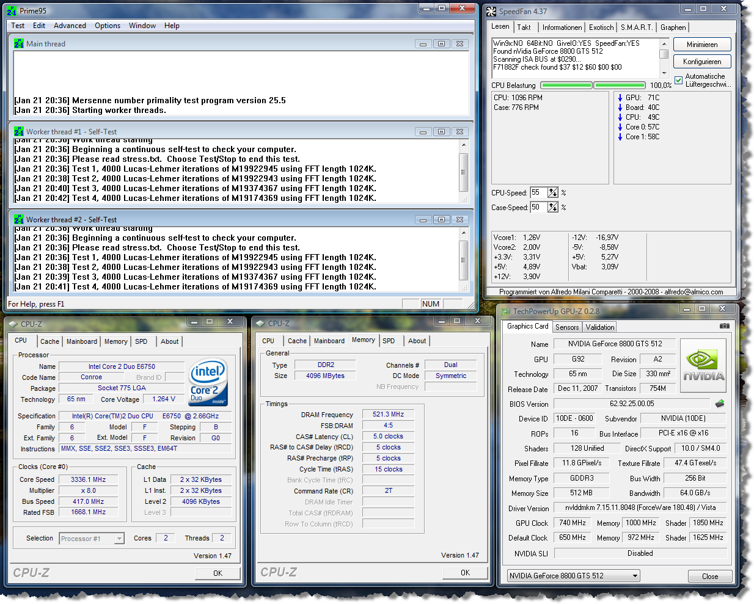Click the Main thread window icon
The width and height of the screenshot is (754, 604).
click(19, 43)
